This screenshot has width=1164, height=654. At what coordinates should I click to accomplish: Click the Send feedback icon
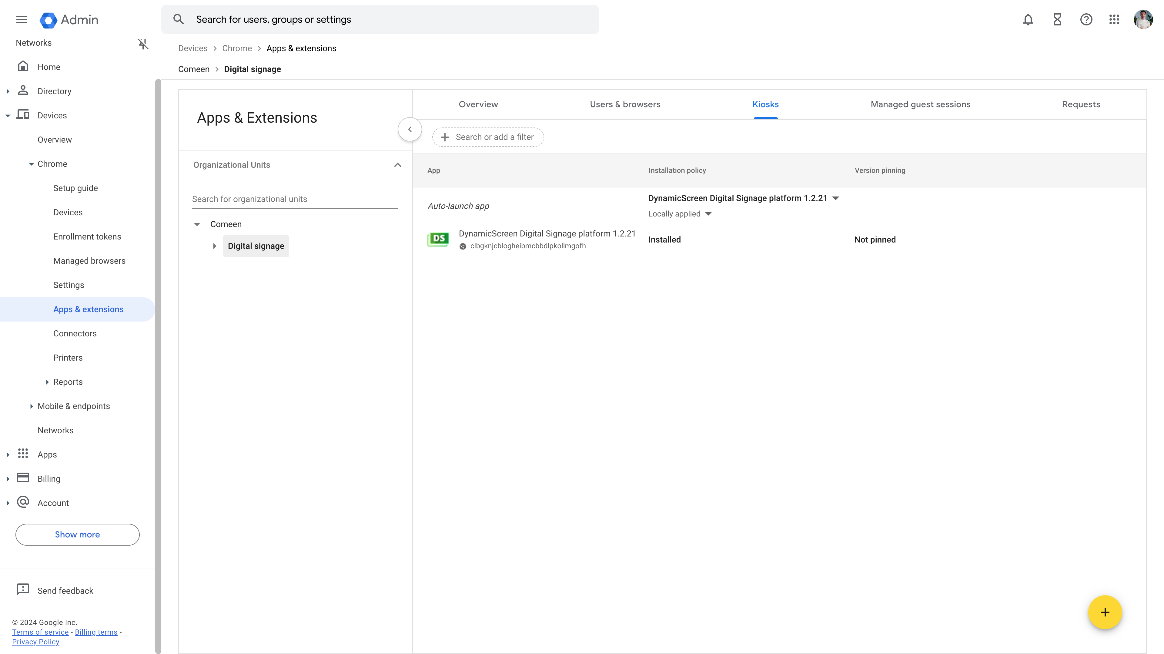[x=23, y=590]
